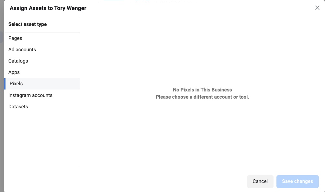Image resolution: width=325 pixels, height=192 pixels.
Task: Click the 'No Pixels in This Business' message
Action: click(x=202, y=90)
